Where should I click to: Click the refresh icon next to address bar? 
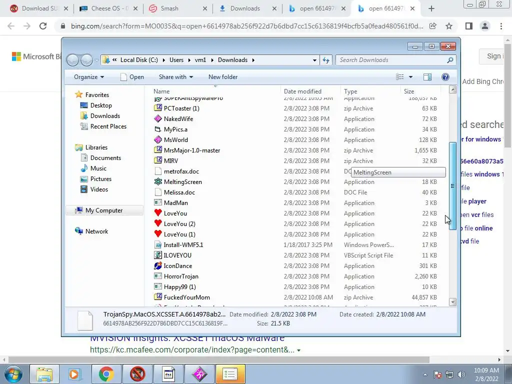point(326,60)
